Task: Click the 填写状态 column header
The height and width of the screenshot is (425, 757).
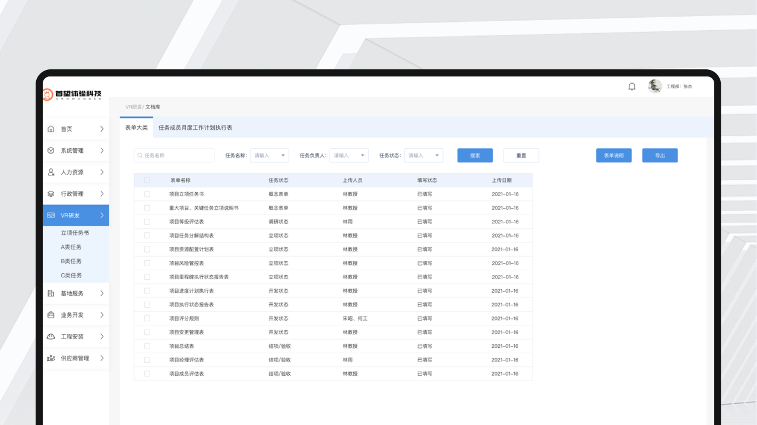Action: click(x=427, y=180)
